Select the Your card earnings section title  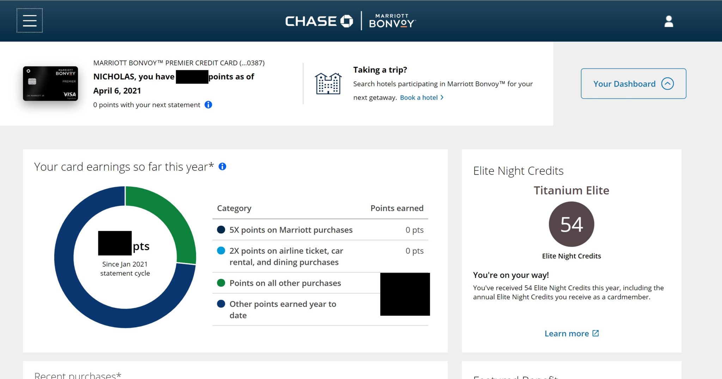[x=124, y=166]
